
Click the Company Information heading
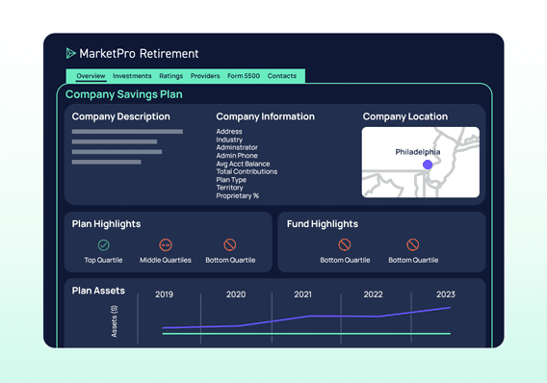pyautogui.click(x=265, y=116)
